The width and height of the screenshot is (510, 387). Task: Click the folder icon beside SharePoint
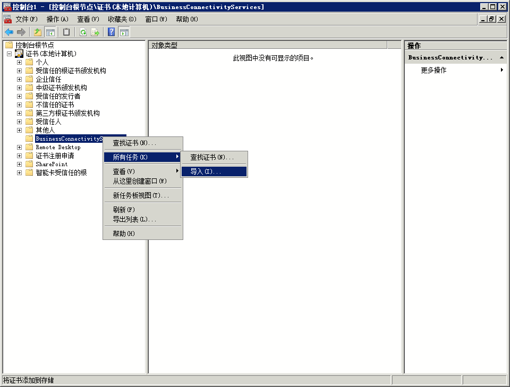[x=29, y=164]
